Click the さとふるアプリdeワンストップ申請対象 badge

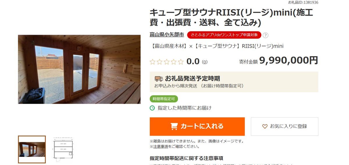pos(224,35)
